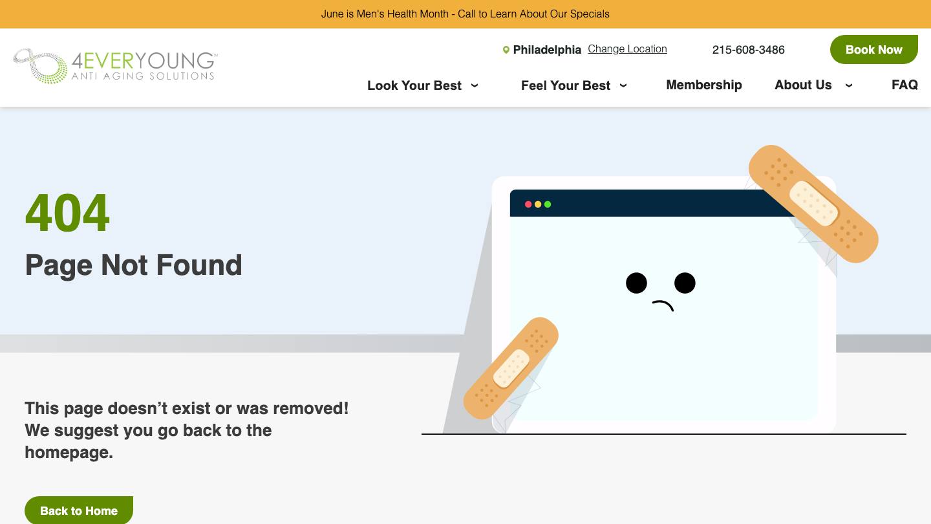The width and height of the screenshot is (931, 524).
Task: Open the Membership menu item
Action: click(704, 85)
